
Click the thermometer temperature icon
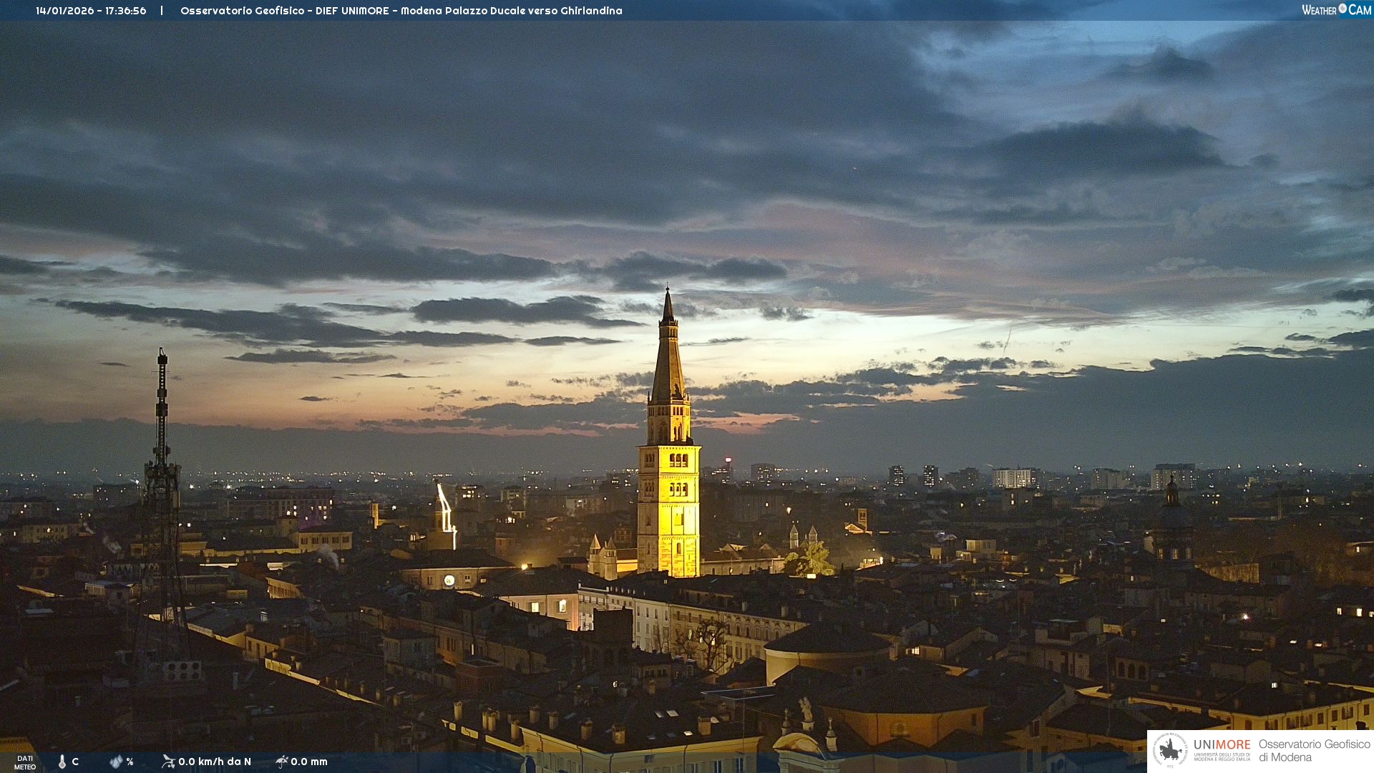pos(62,762)
